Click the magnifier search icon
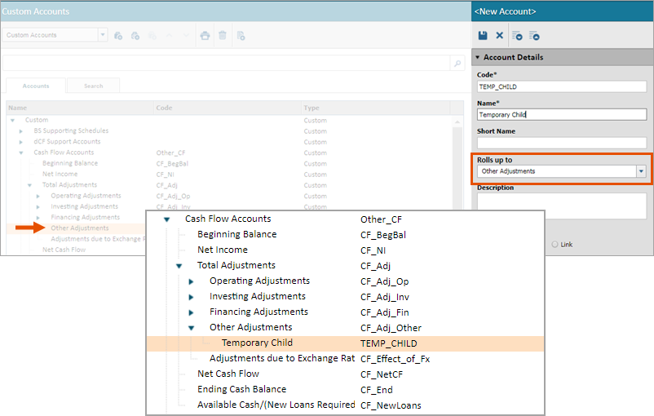The height and width of the screenshot is (416, 654). 457,64
